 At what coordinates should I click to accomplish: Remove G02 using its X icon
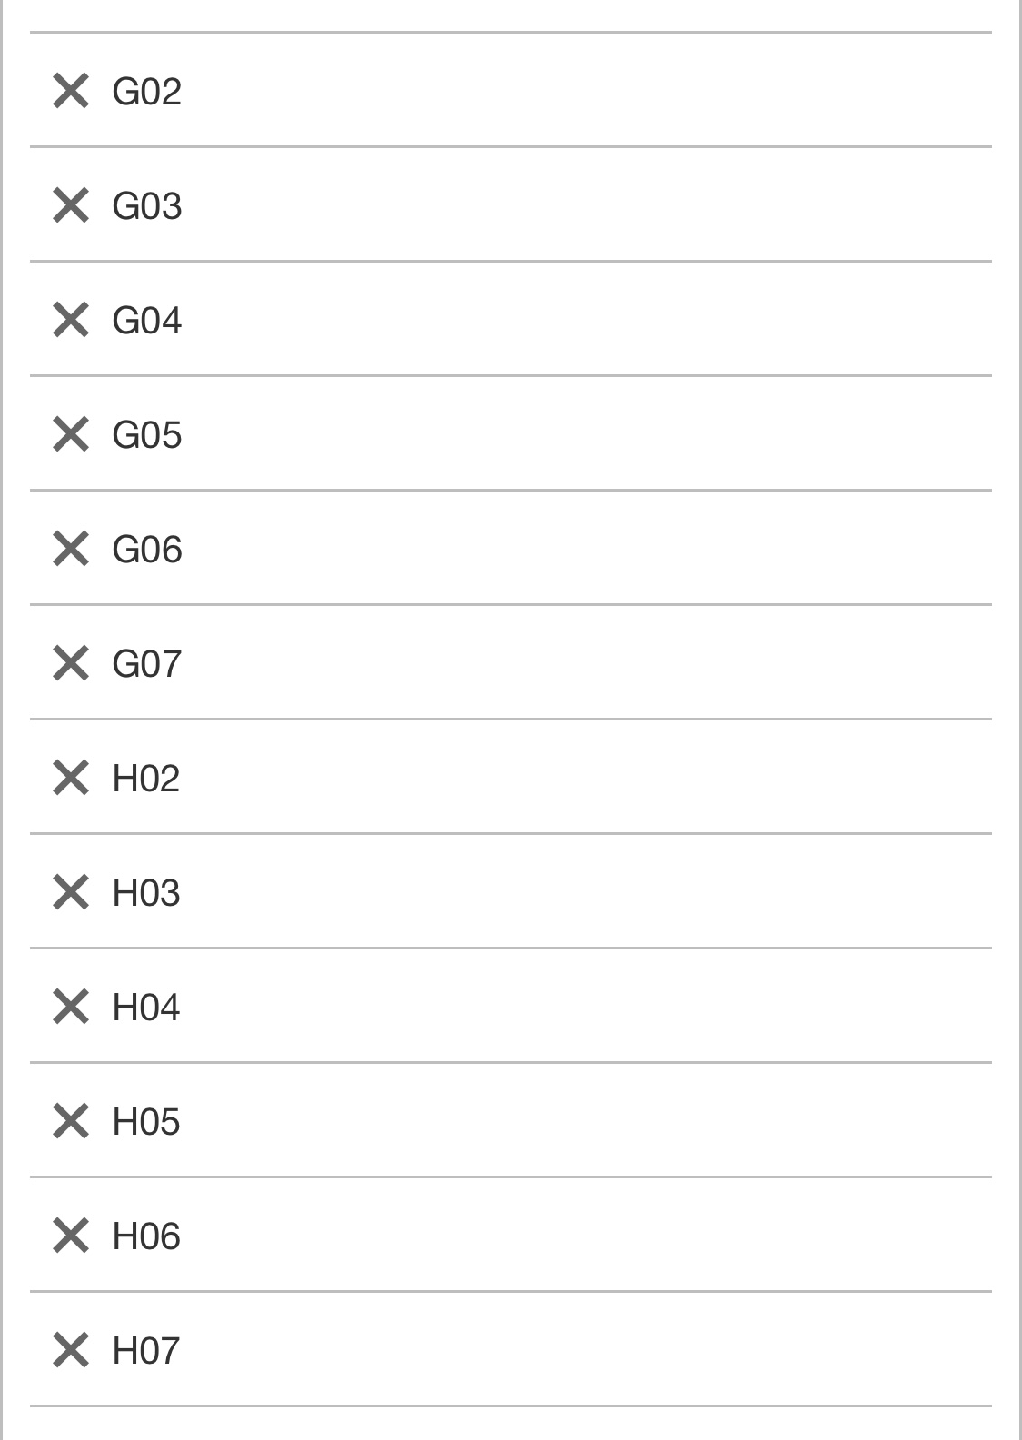[71, 91]
